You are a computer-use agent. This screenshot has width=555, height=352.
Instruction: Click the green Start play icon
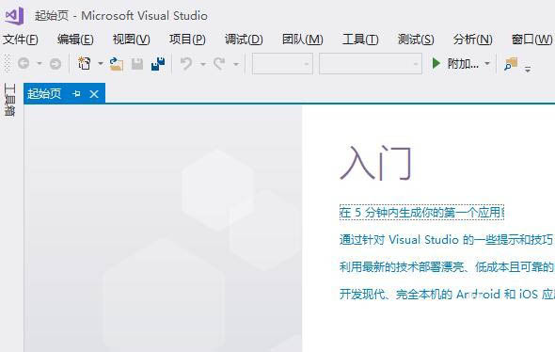[x=436, y=64]
